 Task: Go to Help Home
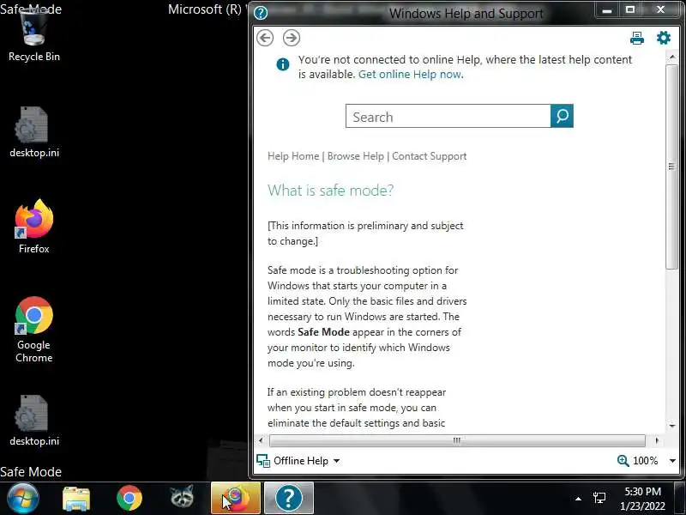[x=293, y=156]
